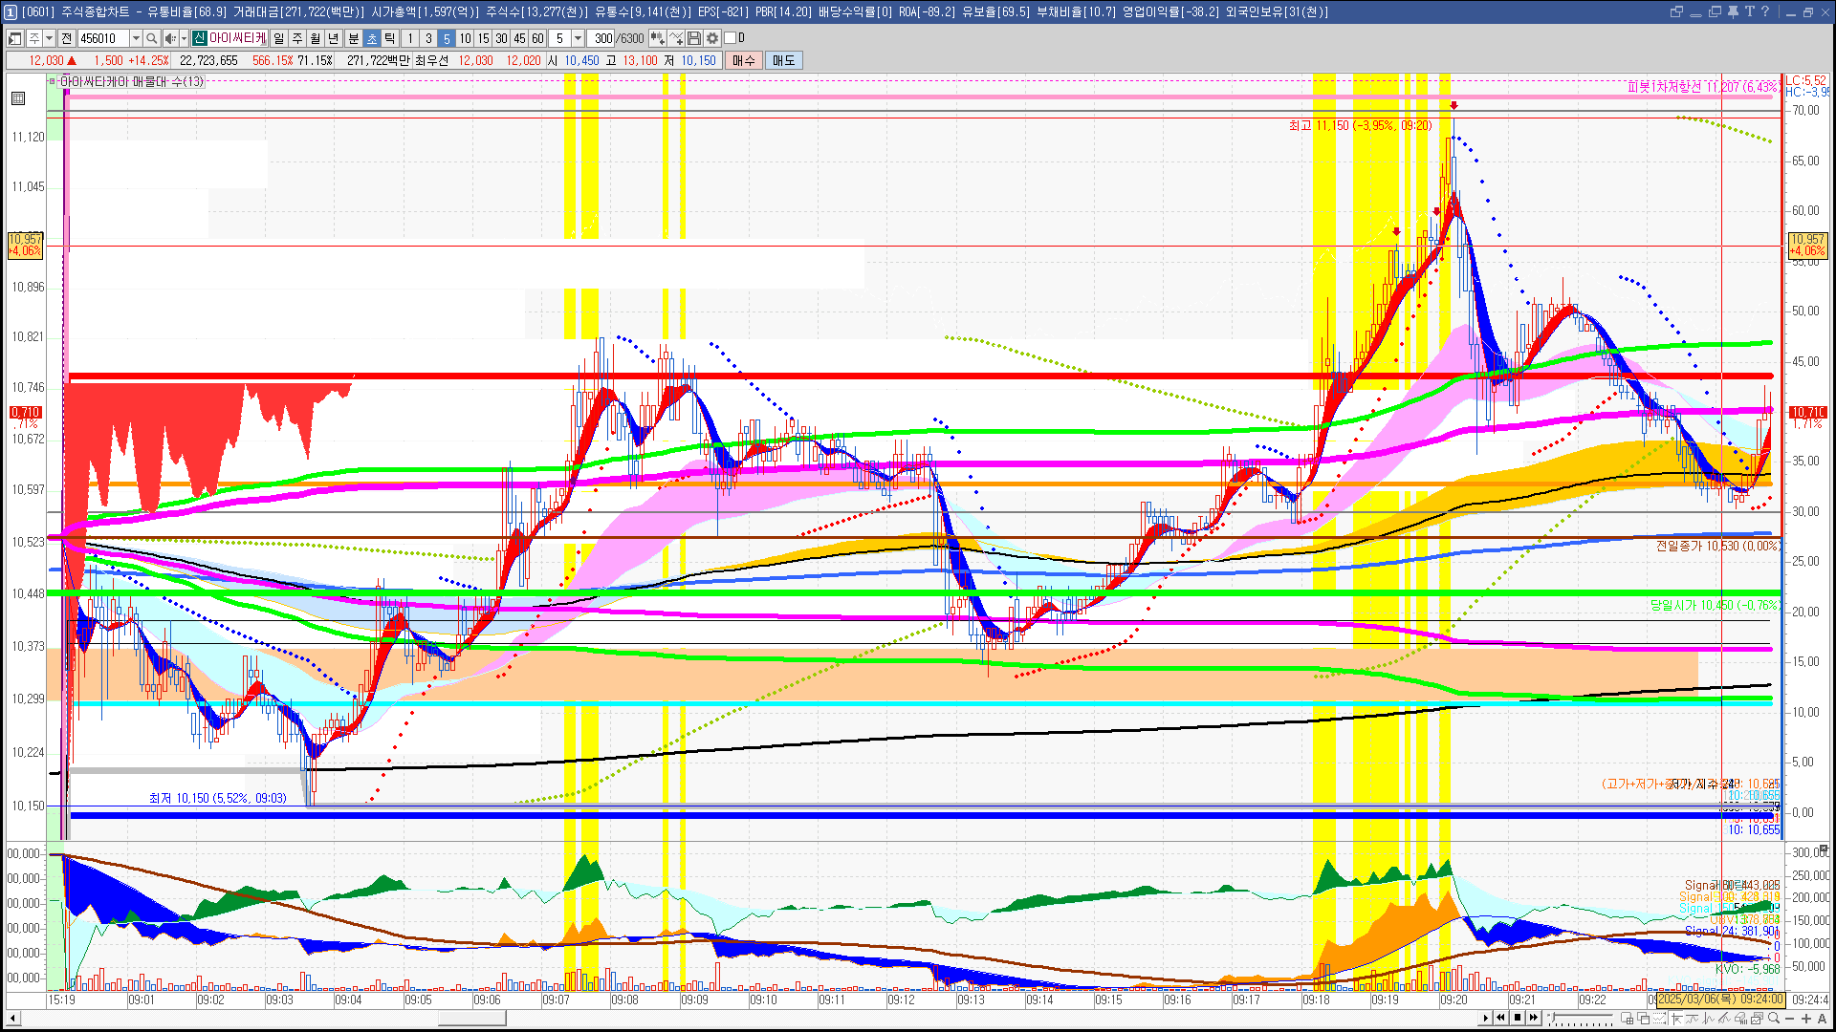Click the speaker sound icon in toolbar
The width and height of the screenshot is (1836, 1032).
(x=169, y=38)
